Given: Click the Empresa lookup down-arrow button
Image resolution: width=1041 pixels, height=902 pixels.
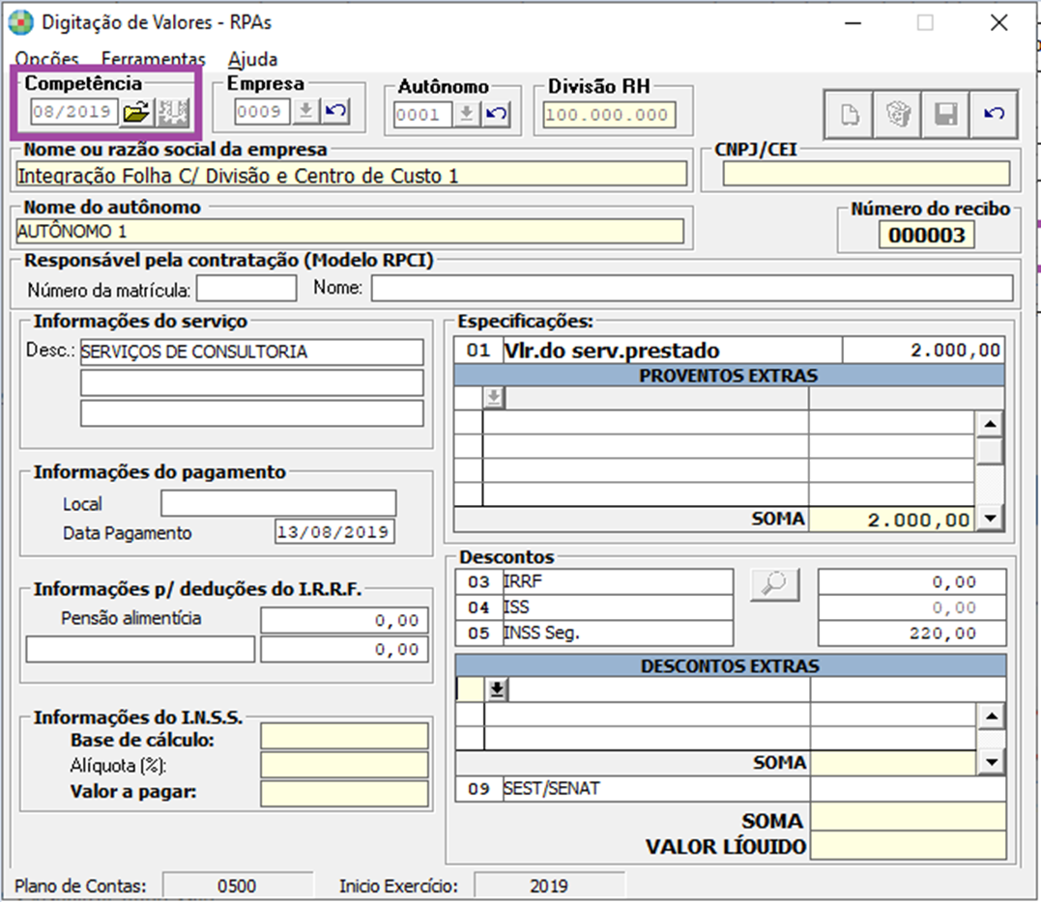Looking at the screenshot, I should click(305, 111).
